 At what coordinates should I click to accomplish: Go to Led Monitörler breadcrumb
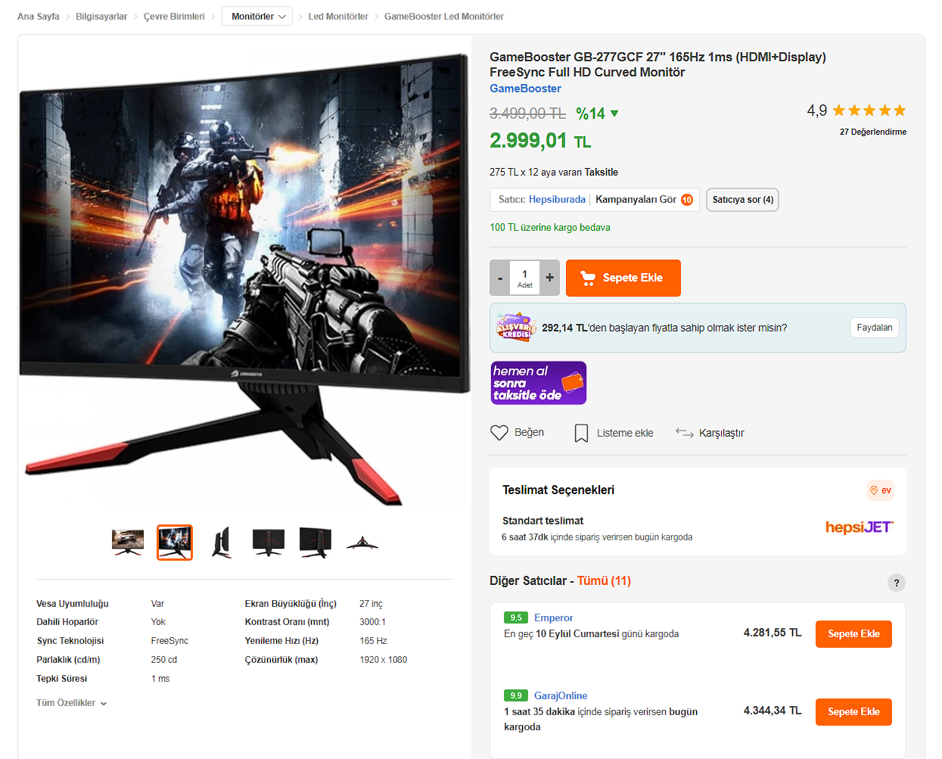tap(338, 17)
